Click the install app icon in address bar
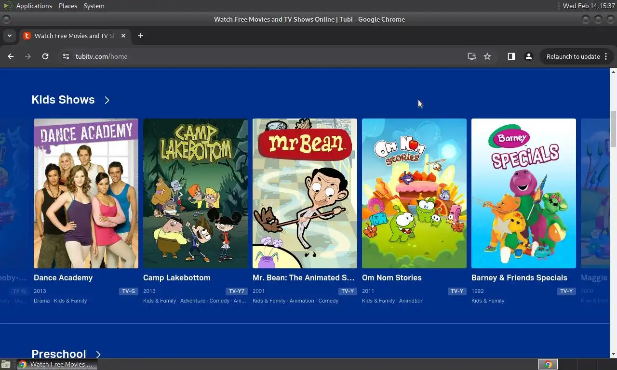617x370 pixels. pos(472,56)
